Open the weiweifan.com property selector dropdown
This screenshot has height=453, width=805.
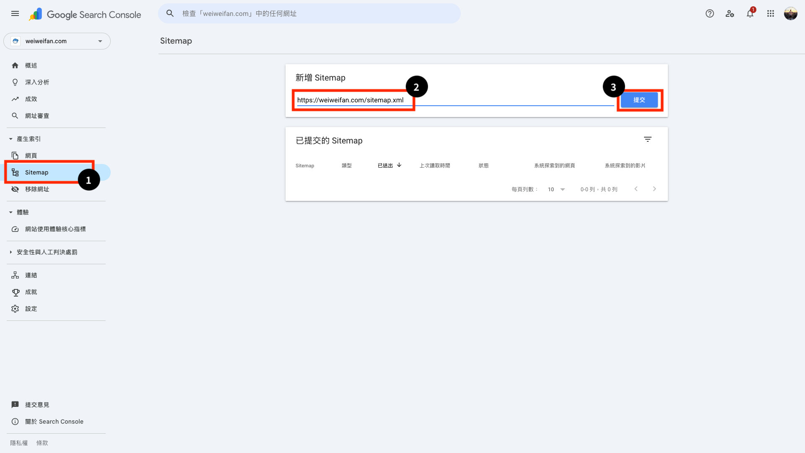(57, 41)
